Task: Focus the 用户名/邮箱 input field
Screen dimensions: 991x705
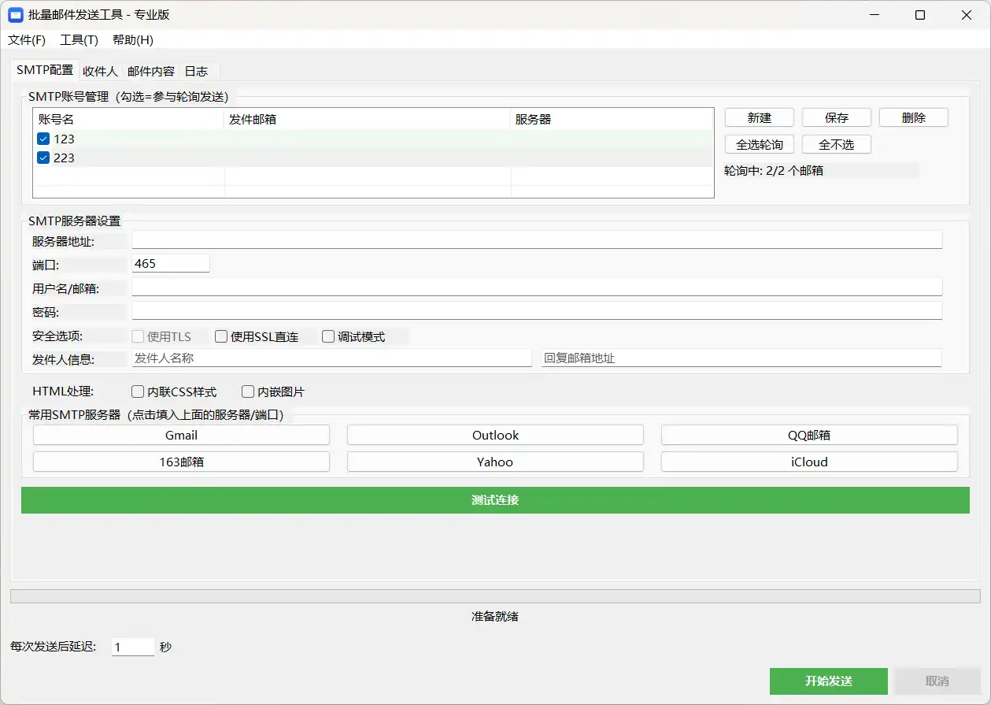Action: tap(537, 287)
